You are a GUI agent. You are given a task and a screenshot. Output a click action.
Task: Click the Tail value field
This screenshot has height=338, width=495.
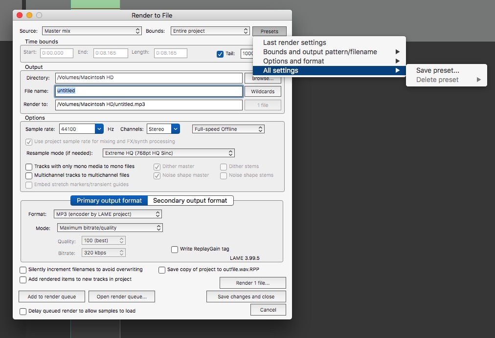(247, 54)
